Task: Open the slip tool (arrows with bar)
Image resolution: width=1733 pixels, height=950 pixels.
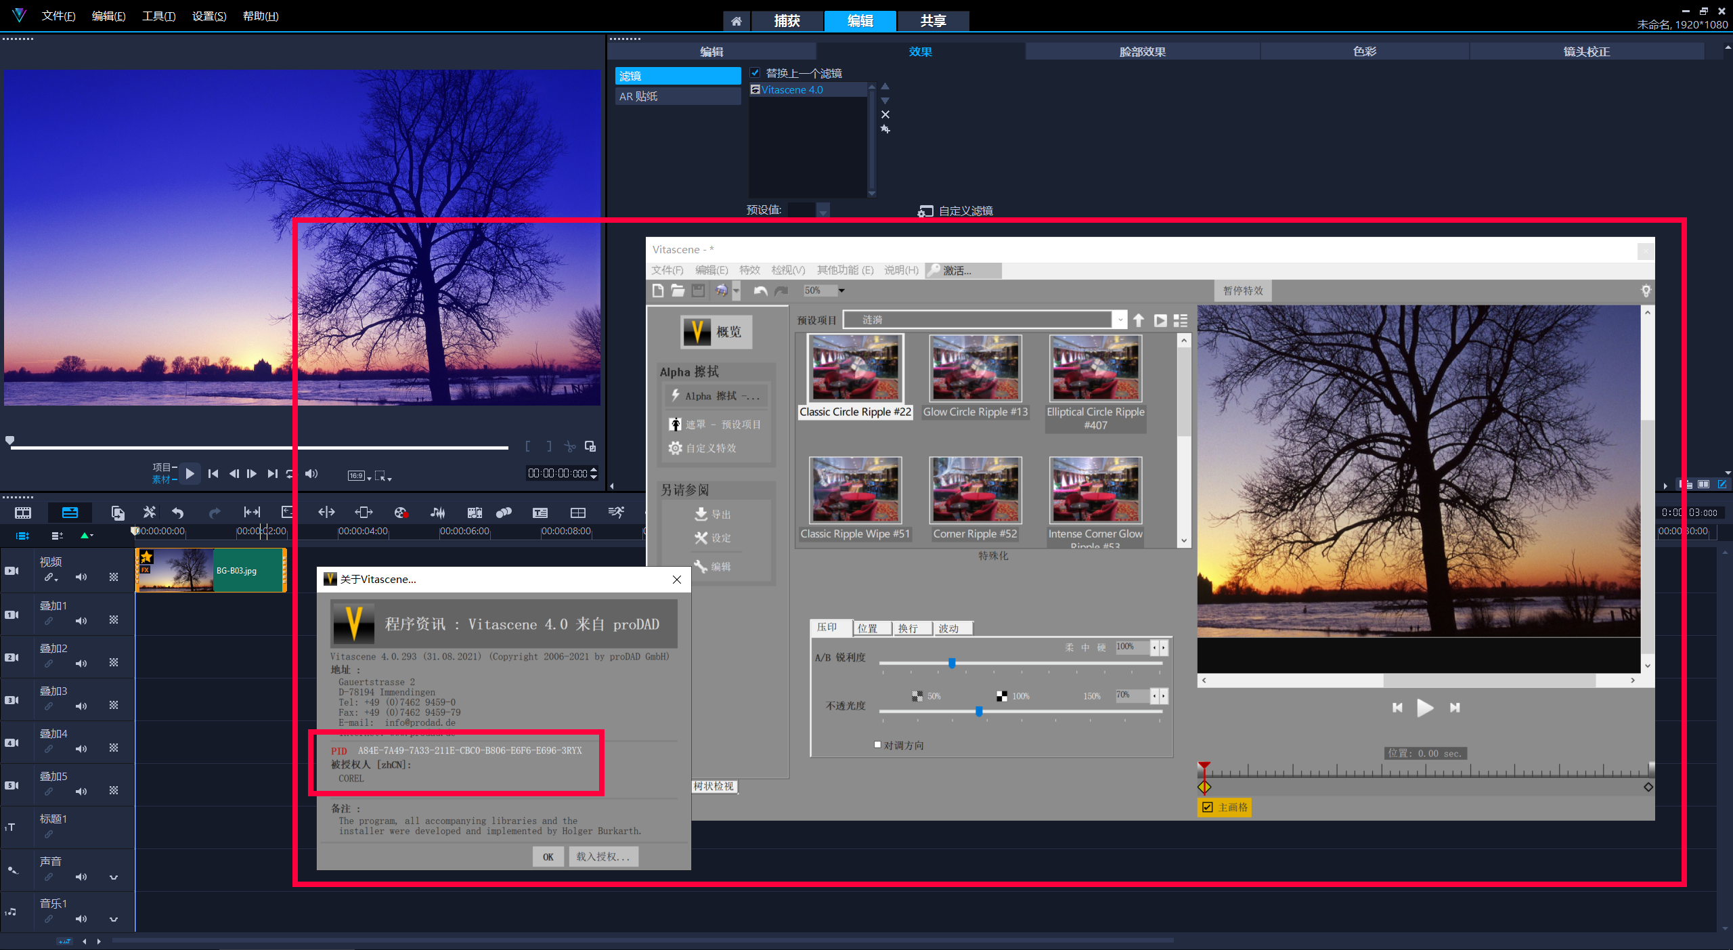Action: pyautogui.click(x=326, y=513)
